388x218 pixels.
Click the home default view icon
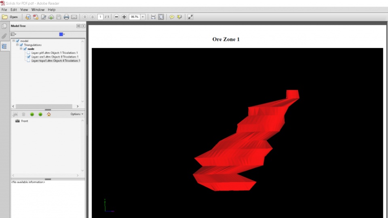click(49, 114)
